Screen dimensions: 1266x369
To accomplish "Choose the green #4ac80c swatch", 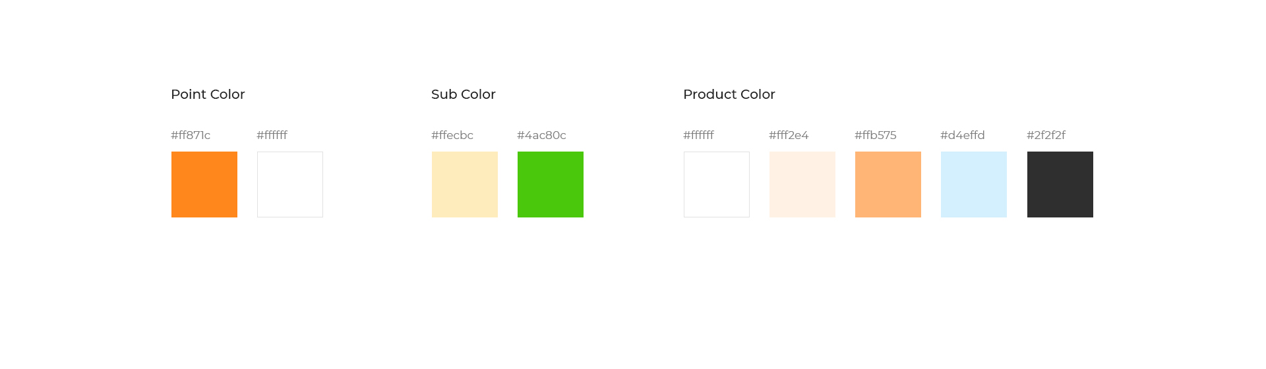I will click(551, 184).
